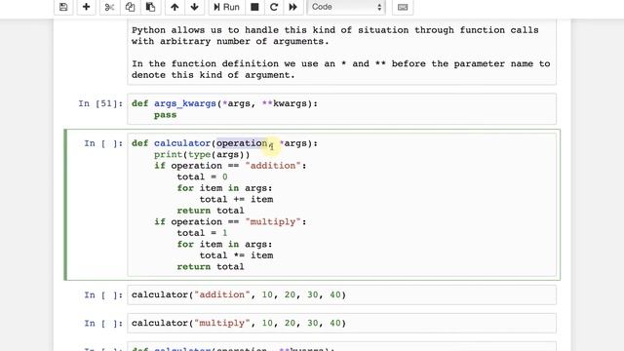This screenshot has height=351, width=624.
Task: Click the string "addition" in the if statement
Action: coord(273,166)
